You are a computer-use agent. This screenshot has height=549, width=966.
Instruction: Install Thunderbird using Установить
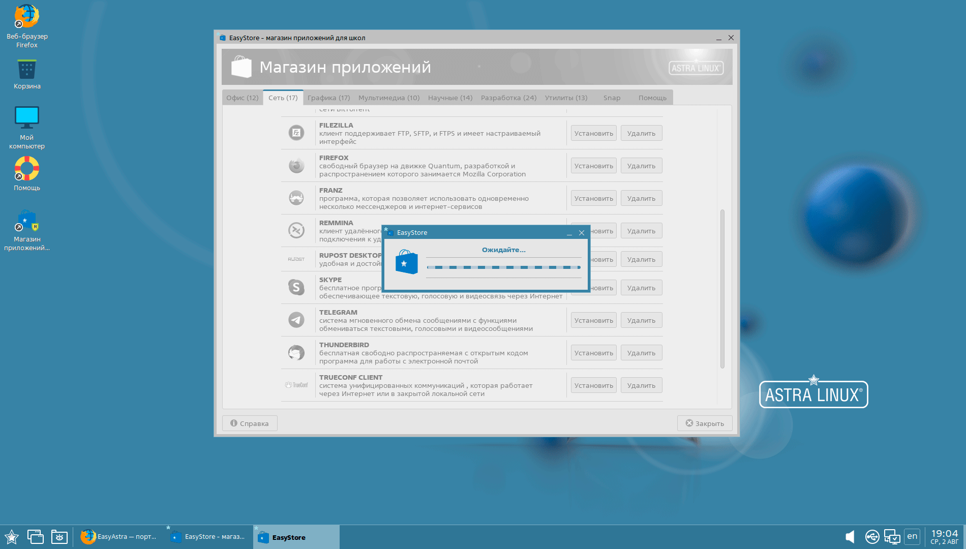coord(594,353)
